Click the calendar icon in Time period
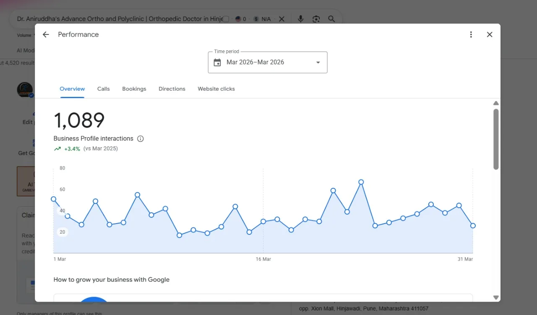 (217, 62)
